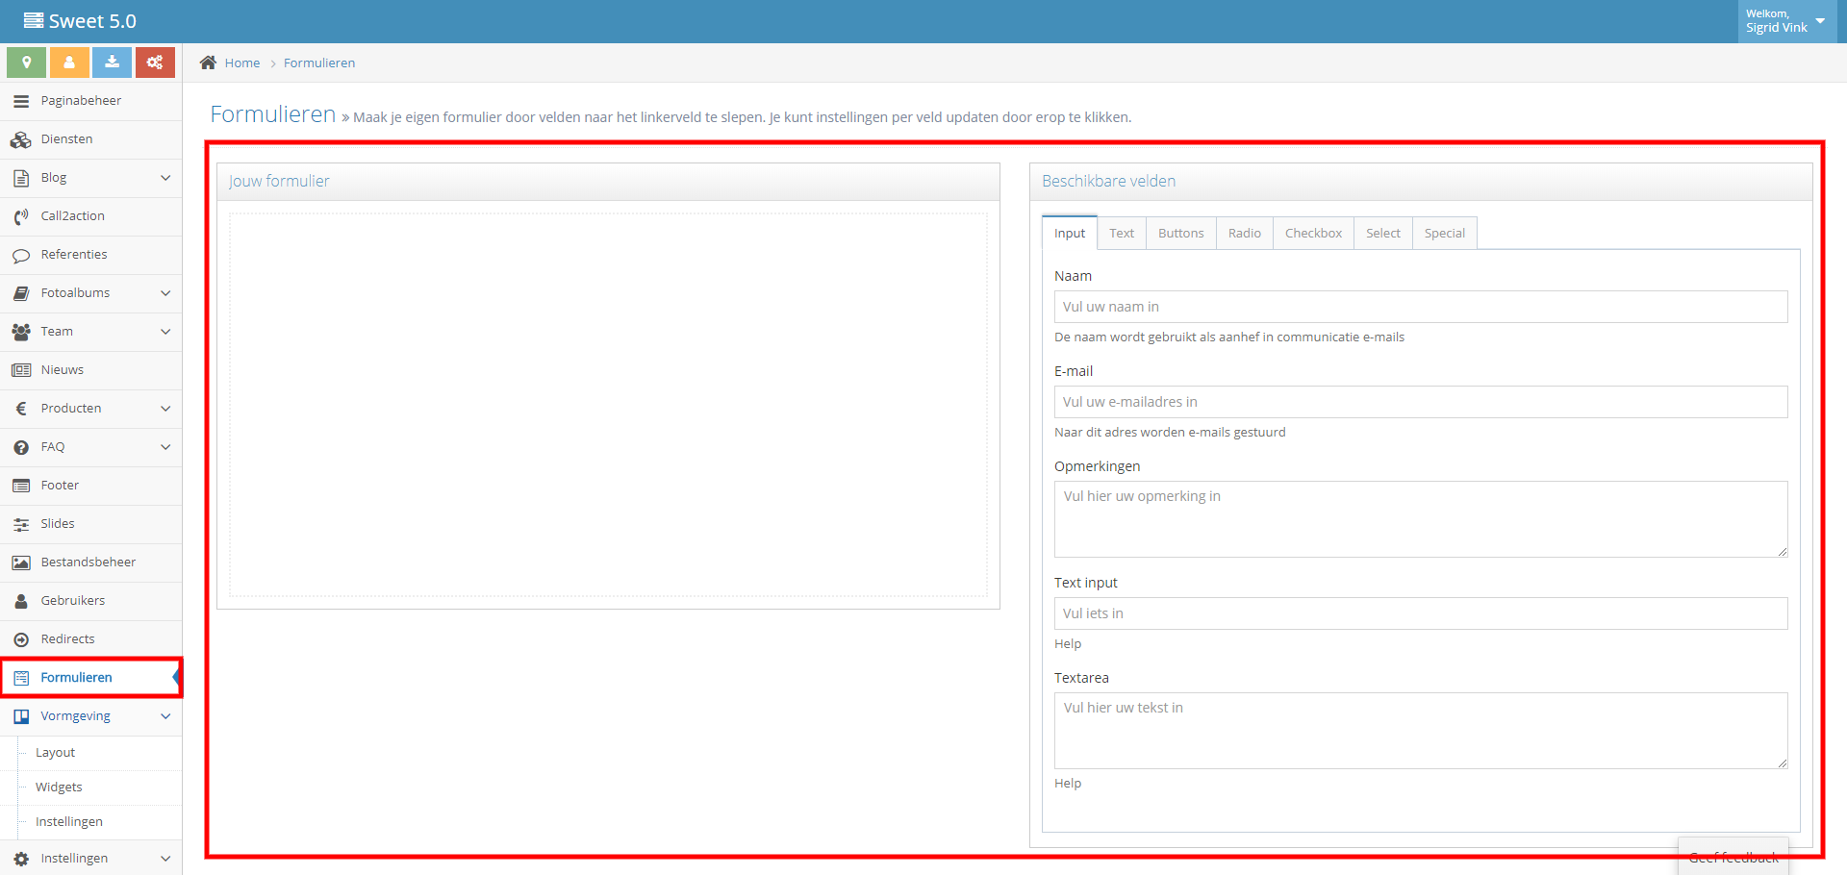1847x875 pixels.
Task: Click the Bestandsbeheer image icon
Action: click(21, 562)
